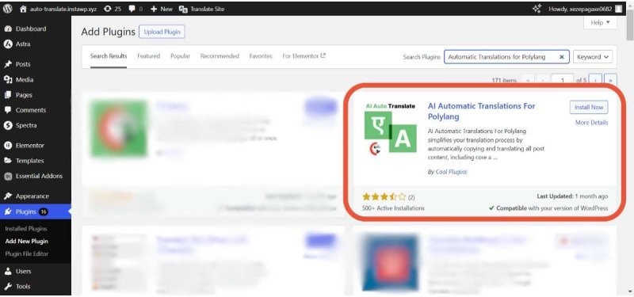Open the For Elementor tab link
The image size is (634, 297).
tap(304, 56)
